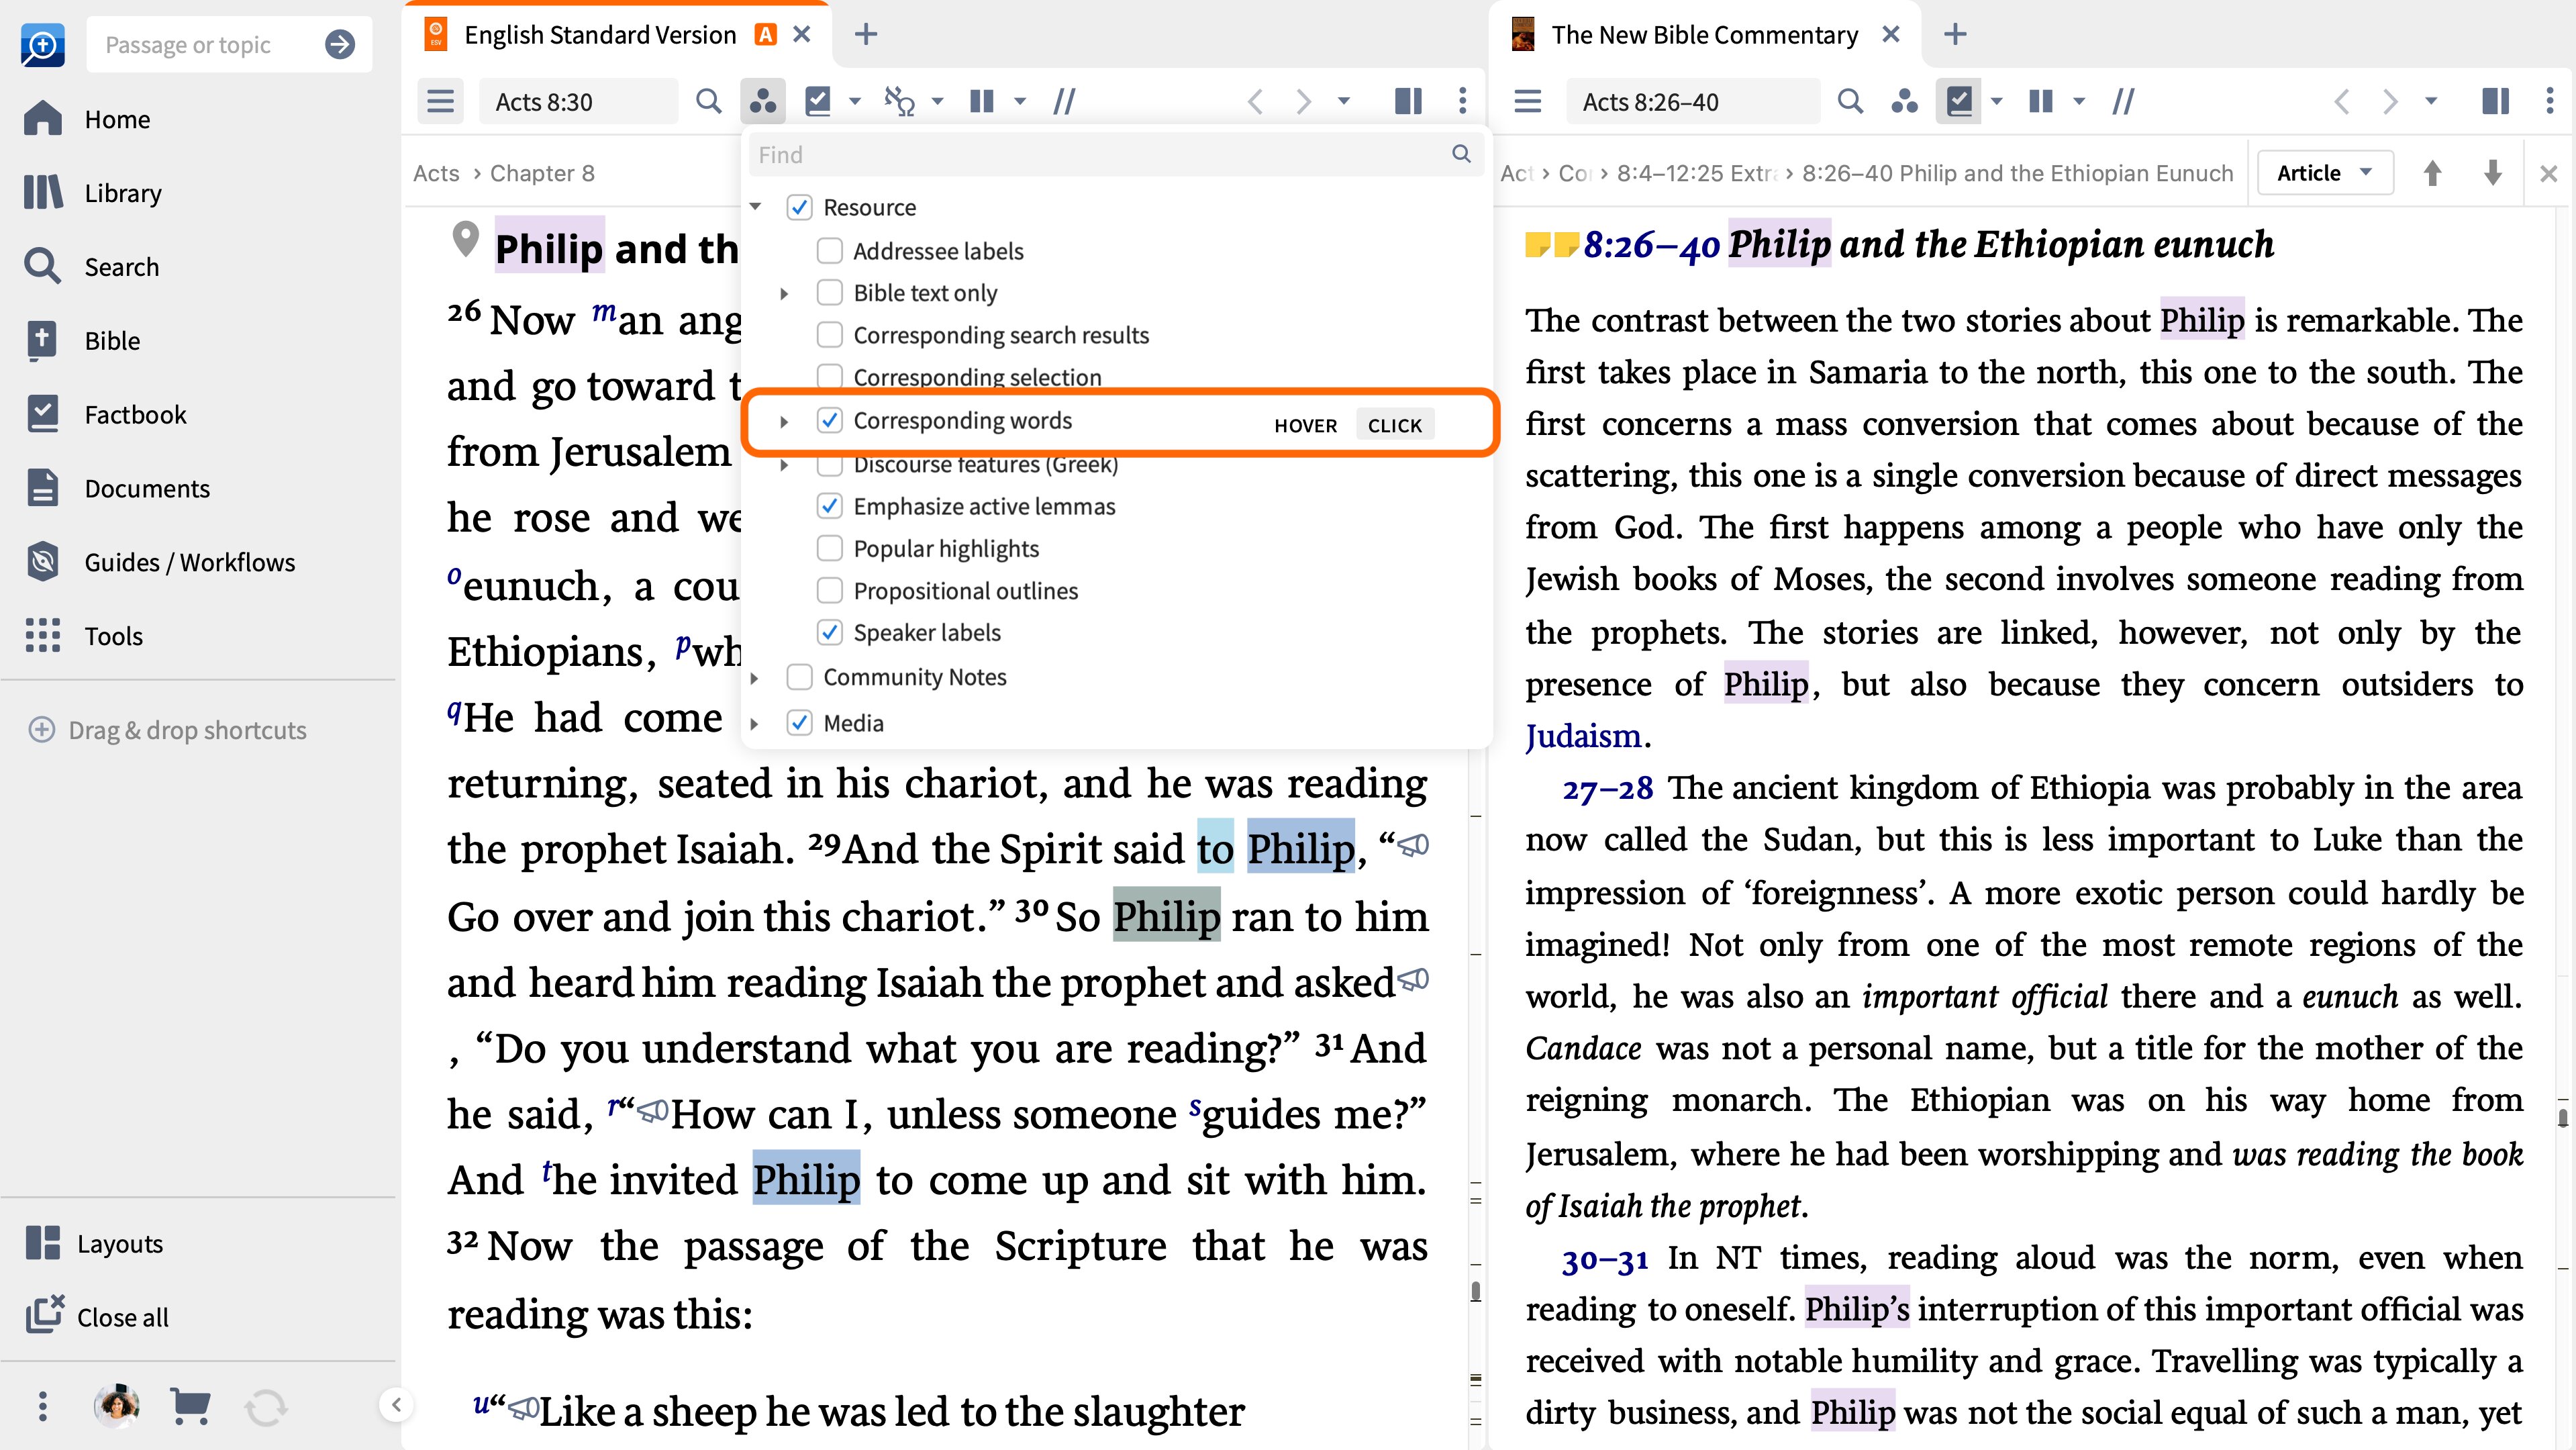Open Guides / Workflows
Viewport: 2576px width, 1450px height.
[x=189, y=562]
